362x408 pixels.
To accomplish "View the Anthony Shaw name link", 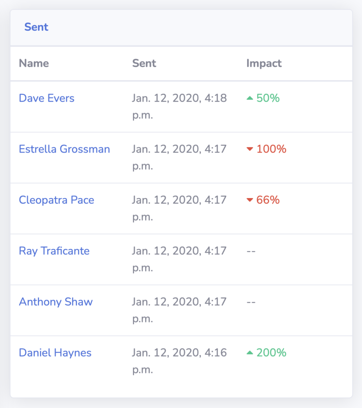I will click(56, 302).
